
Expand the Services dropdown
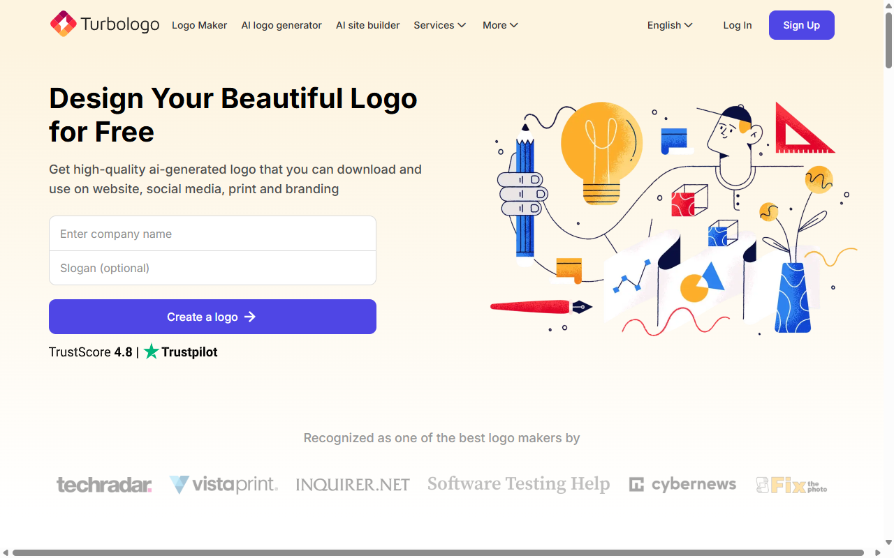pyautogui.click(x=439, y=25)
